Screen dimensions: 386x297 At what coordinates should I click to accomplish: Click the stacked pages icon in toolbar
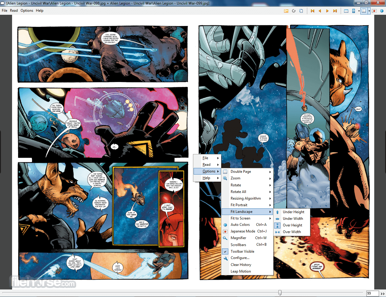coord(301,11)
